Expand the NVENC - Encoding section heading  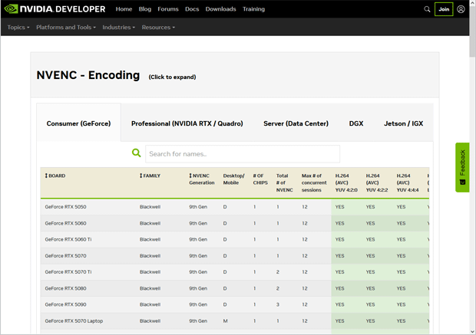point(88,75)
